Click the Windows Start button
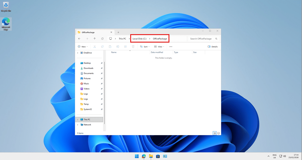 [137, 156]
